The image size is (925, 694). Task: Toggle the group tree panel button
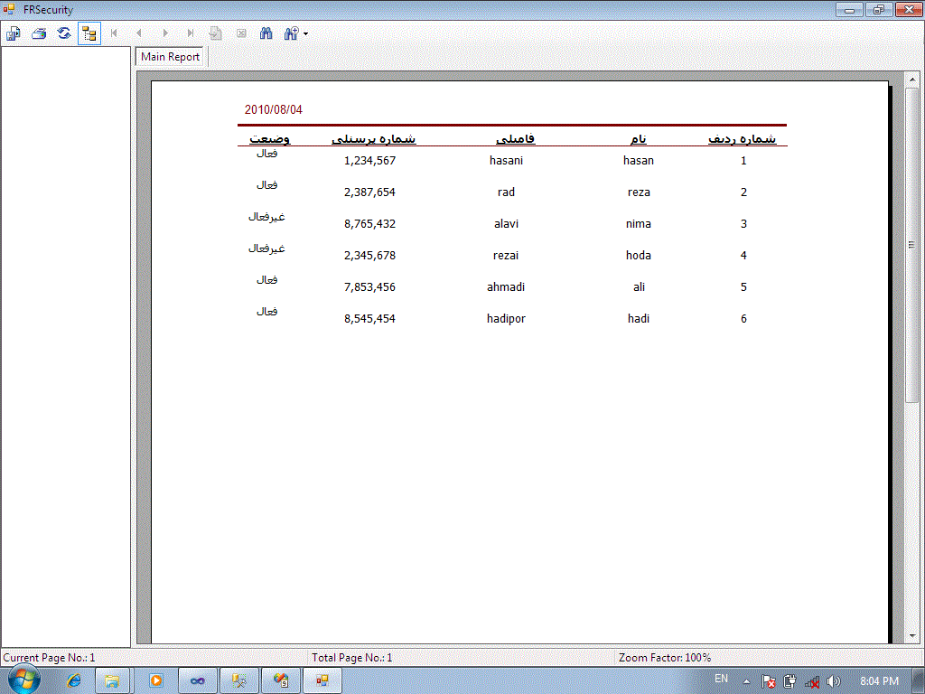pos(89,33)
